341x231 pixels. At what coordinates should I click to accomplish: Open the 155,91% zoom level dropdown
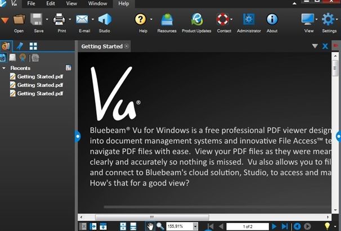pos(195,227)
